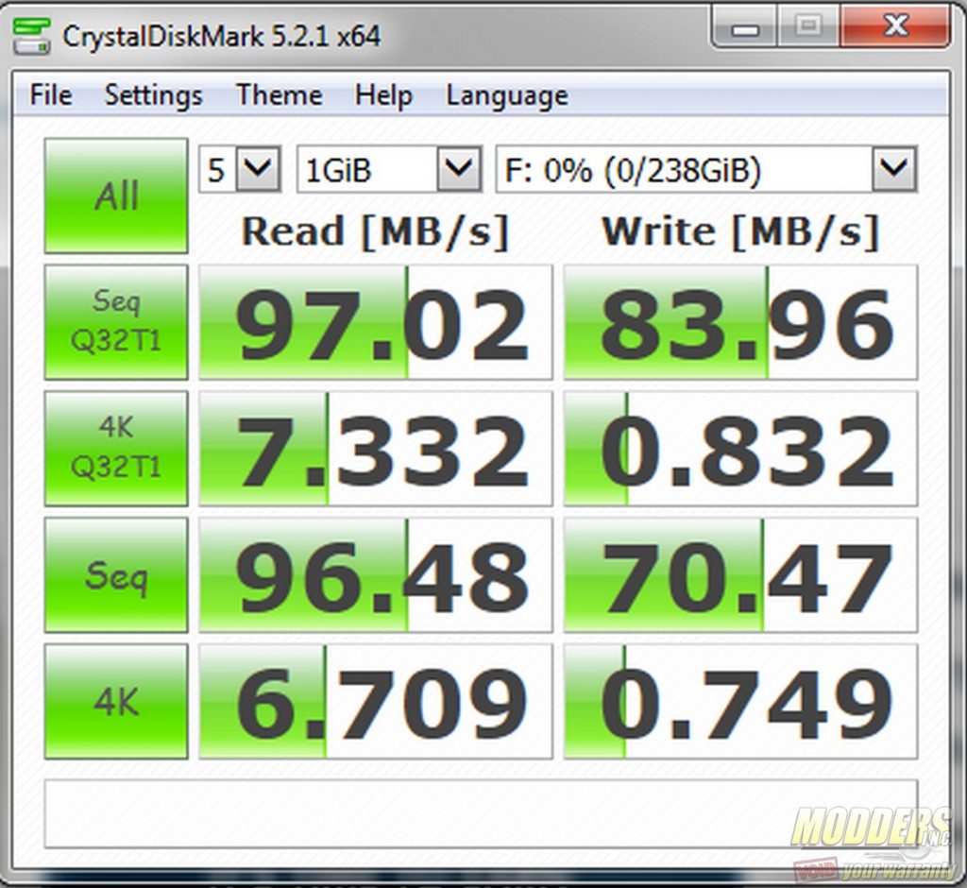The height and width of the screenshot is (888, 967).
Task: Click the CrystalDiskMark app icon in title bar
Action: [31, 36]
